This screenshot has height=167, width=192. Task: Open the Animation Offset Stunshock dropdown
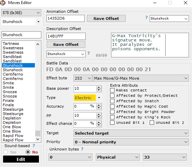pos(169,19)
